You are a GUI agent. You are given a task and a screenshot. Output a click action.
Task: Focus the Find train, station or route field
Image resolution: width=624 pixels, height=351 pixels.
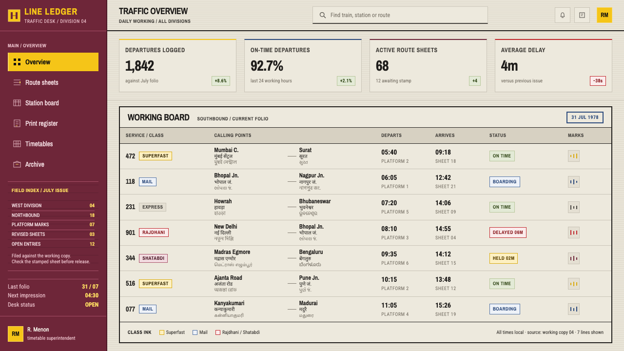400,15
